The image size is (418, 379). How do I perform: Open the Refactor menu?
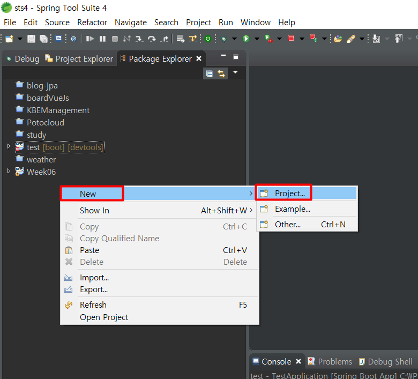click(x=92, y=23)
